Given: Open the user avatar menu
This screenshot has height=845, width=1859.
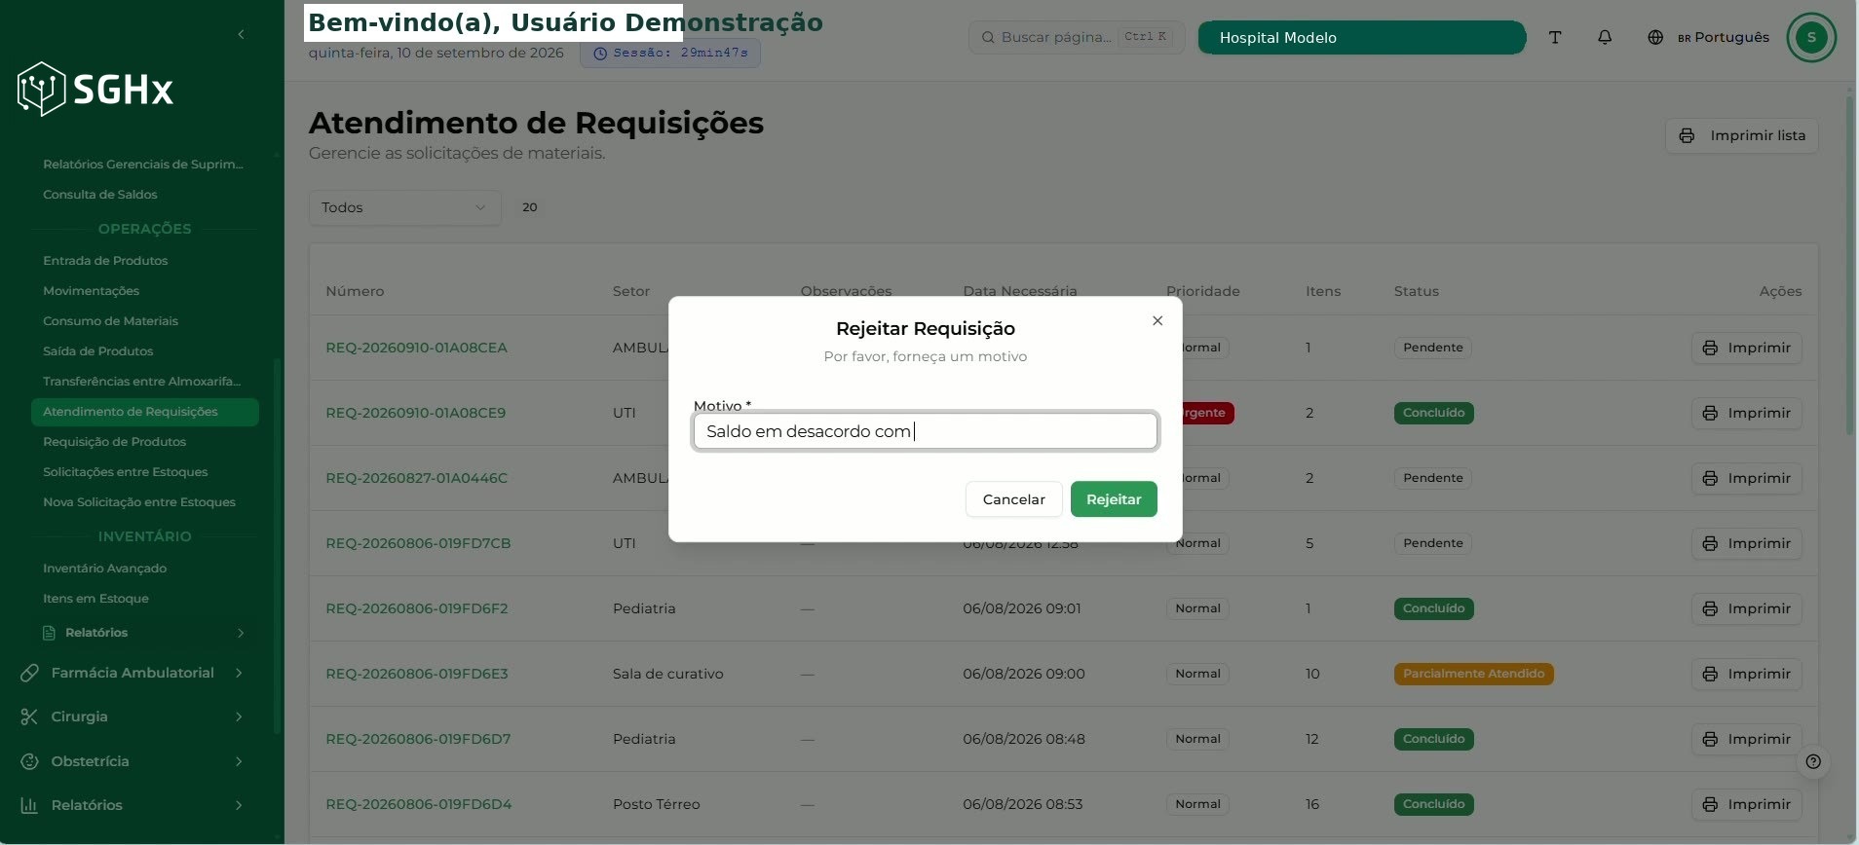Looking at the screenshot, I should point(1811,37).
